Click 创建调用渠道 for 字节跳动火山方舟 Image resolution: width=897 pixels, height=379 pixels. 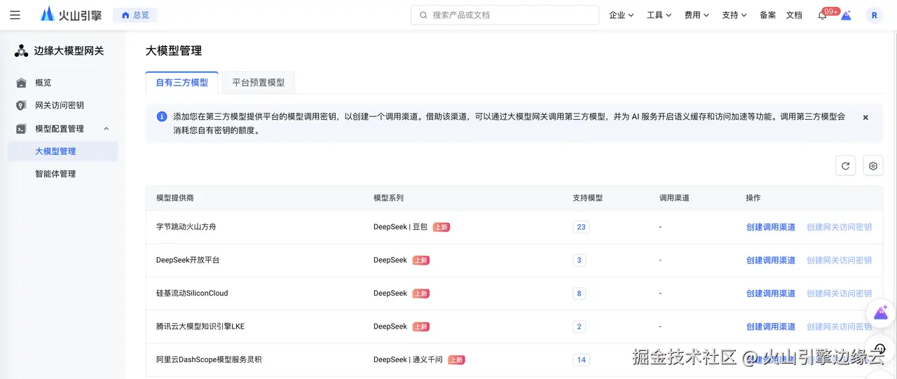(771, 227)
